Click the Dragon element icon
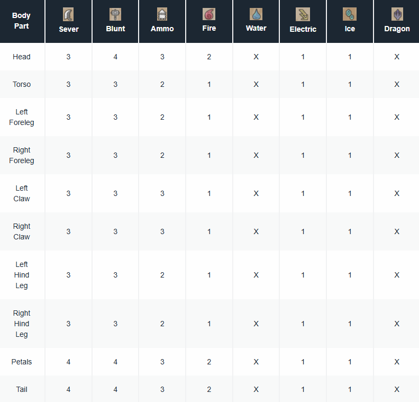 tap(397, 14)
